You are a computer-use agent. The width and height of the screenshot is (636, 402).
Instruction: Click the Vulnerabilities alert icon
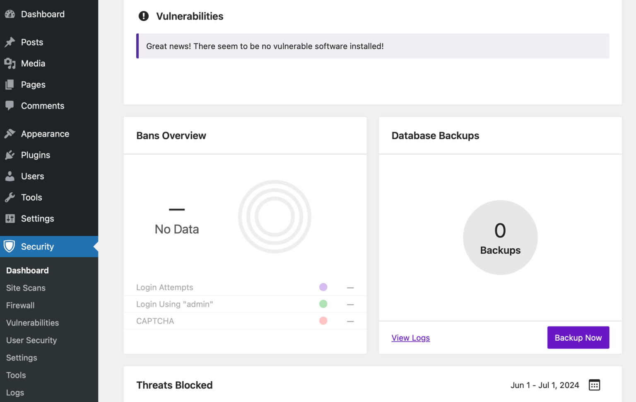[143, 16]
